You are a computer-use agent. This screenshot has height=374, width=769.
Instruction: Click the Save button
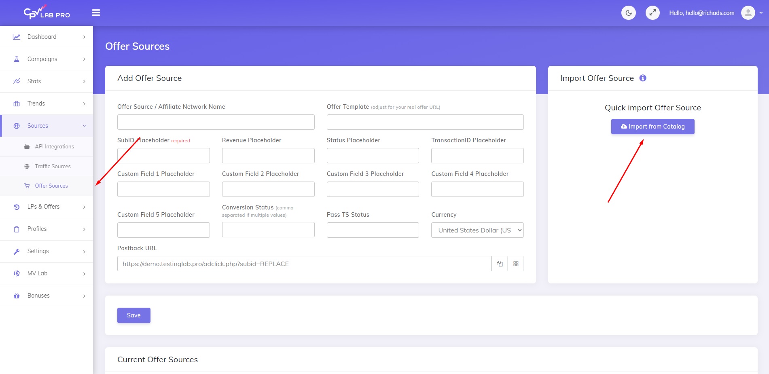tap(134, 315)
